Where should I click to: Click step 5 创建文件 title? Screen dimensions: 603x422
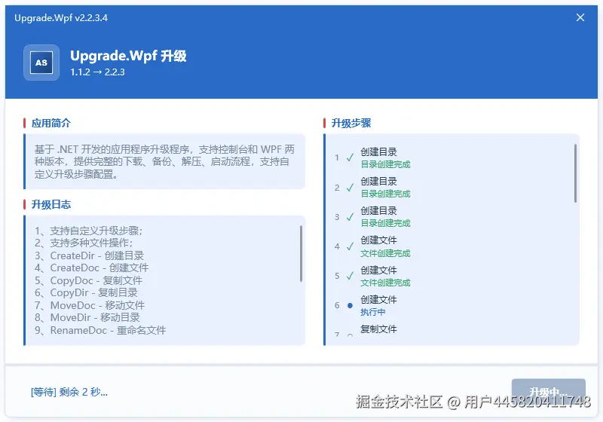point(378,271)
